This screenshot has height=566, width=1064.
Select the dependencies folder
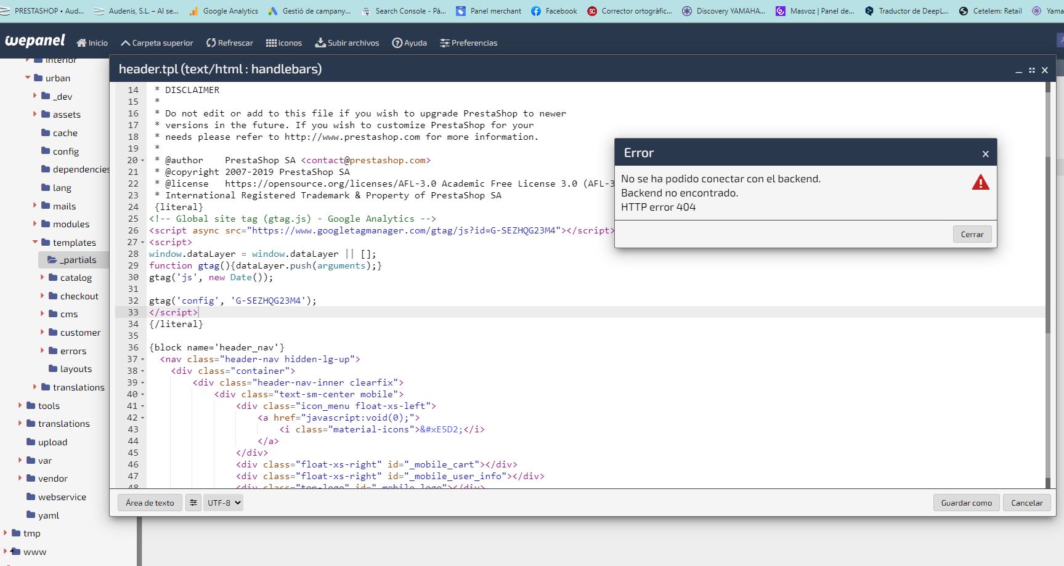(x=75, y=169)
